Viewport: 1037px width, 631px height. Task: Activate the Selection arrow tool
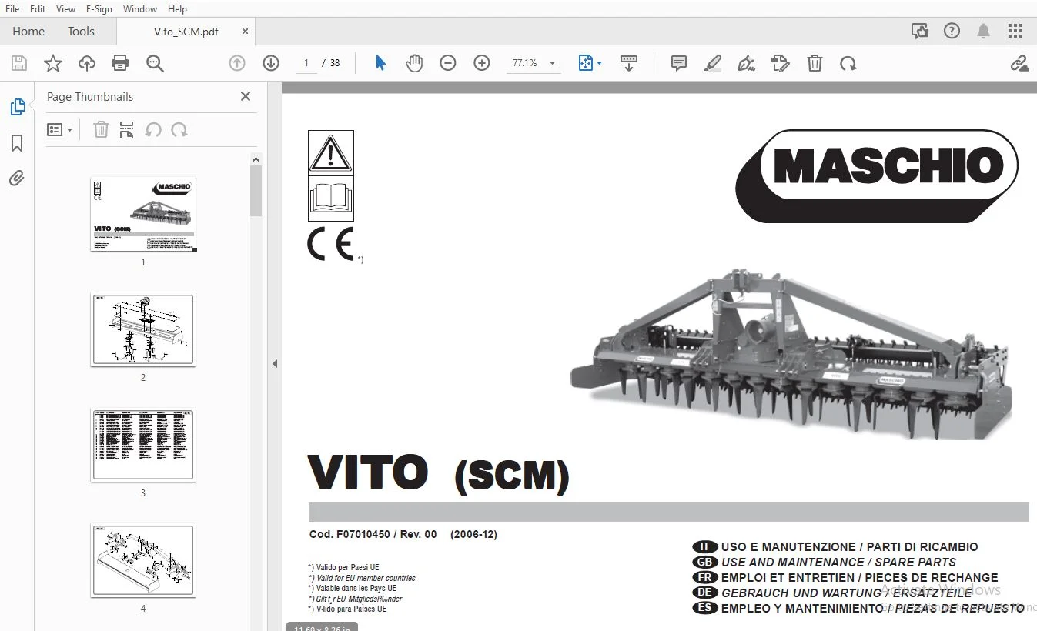click(x=380, y=63)
